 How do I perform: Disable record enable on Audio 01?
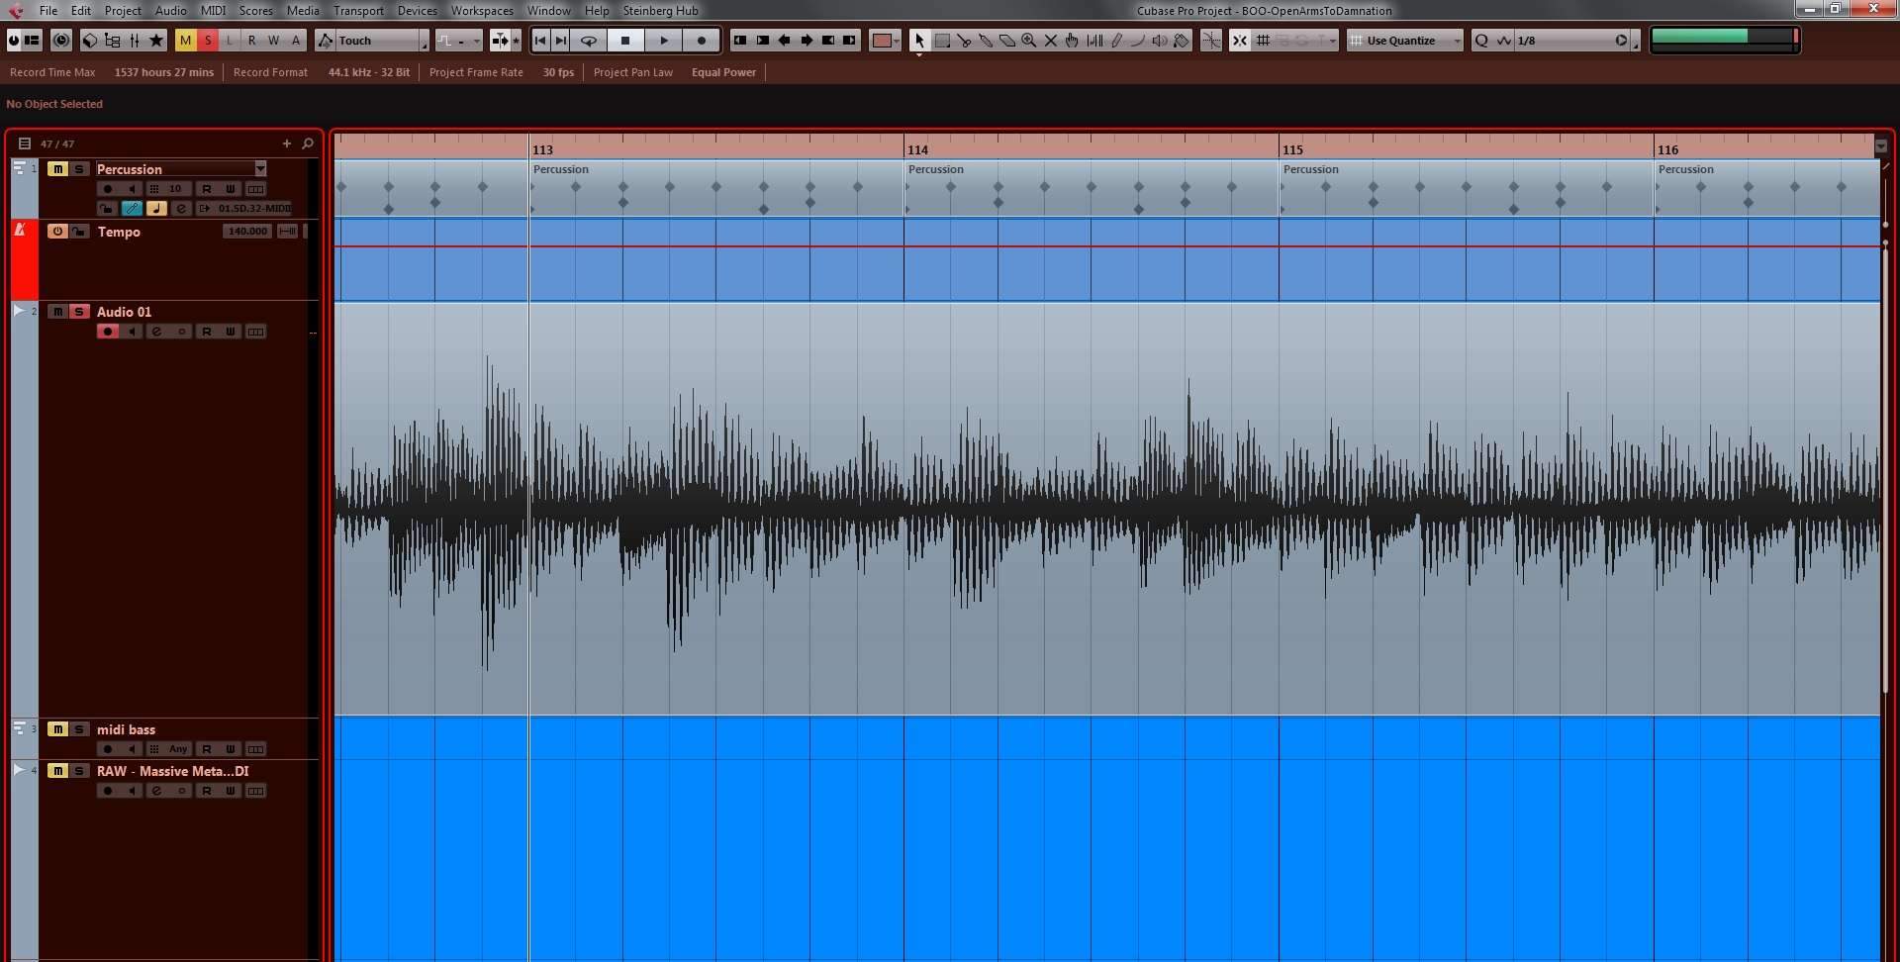click(x=108, y=332)
